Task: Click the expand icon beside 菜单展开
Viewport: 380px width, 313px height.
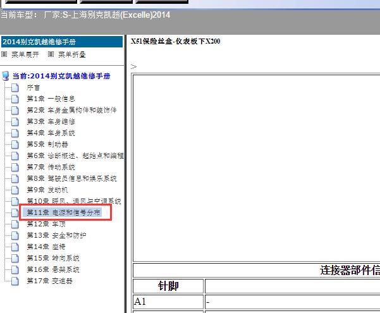Action: click(x=4, y=54)
